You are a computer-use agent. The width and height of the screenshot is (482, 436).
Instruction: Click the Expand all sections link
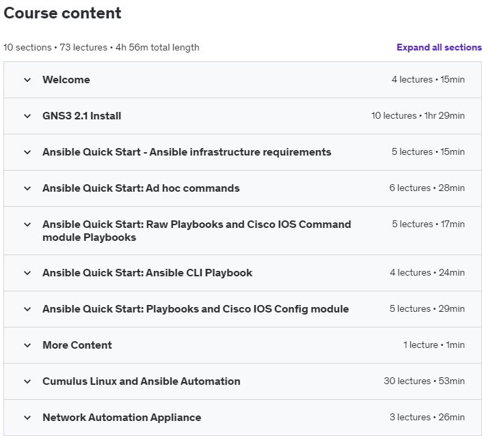(x=439, y=47)
